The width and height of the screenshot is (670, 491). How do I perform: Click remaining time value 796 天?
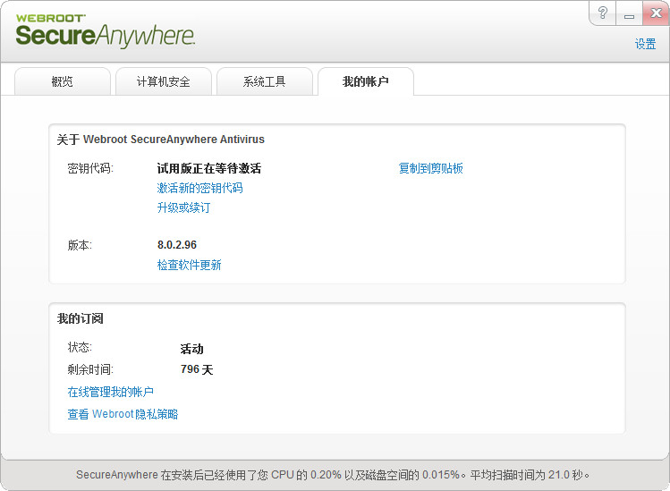pyautogui.click(x=197, y=369)
